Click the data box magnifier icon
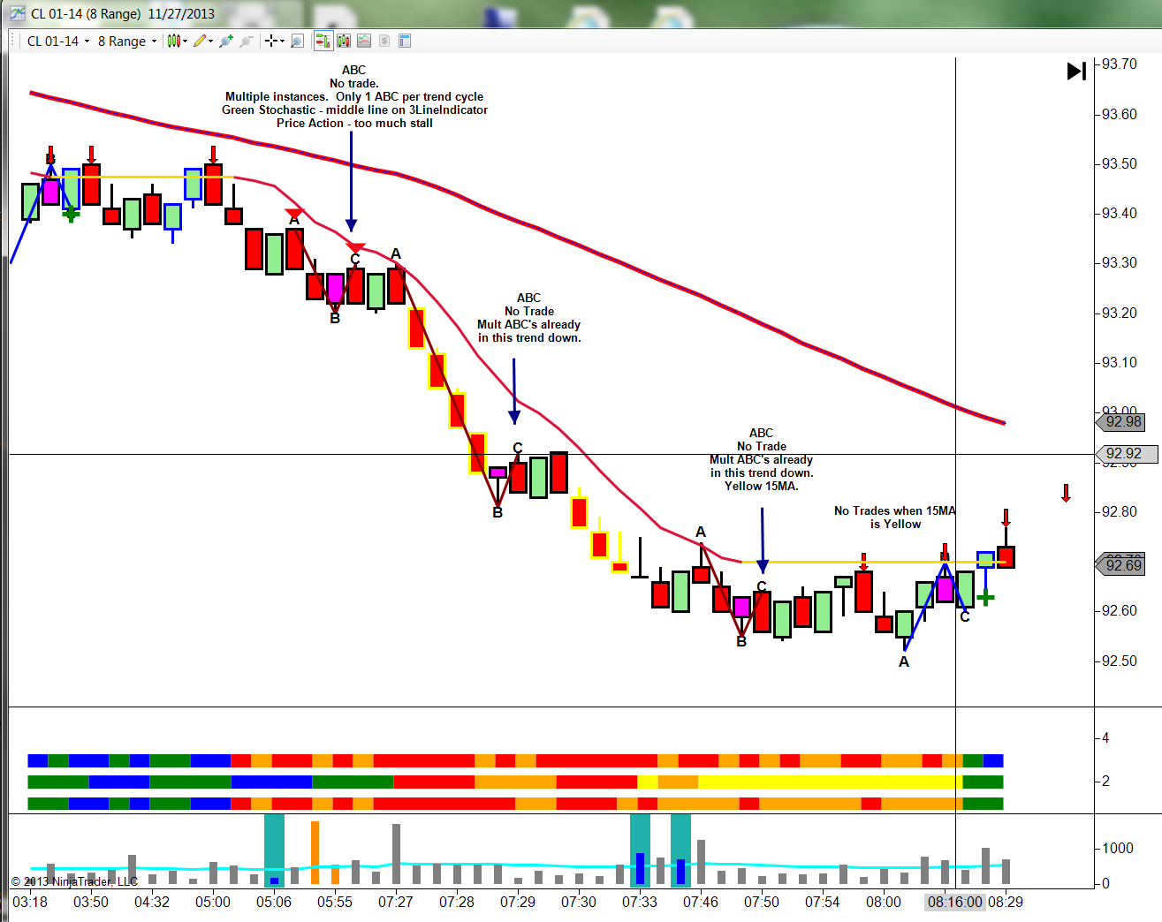 298,41
